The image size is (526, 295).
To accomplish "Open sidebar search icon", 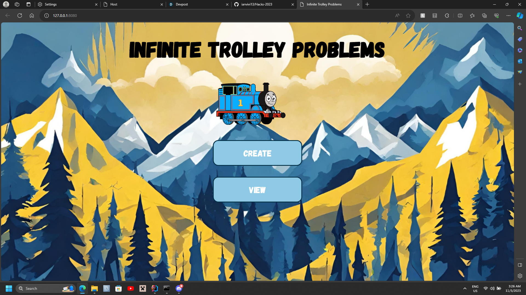I will click(x=520, y=28).
